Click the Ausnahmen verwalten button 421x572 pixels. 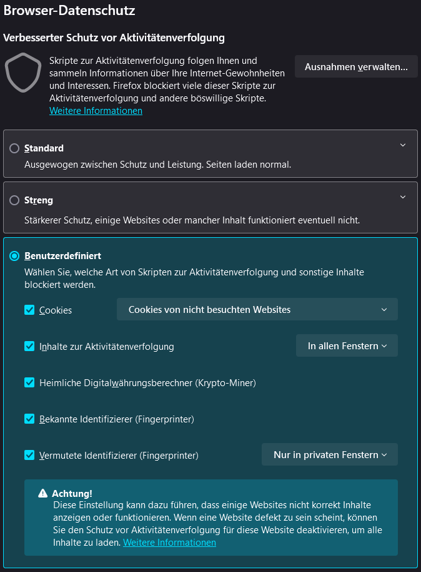(356, 66)
